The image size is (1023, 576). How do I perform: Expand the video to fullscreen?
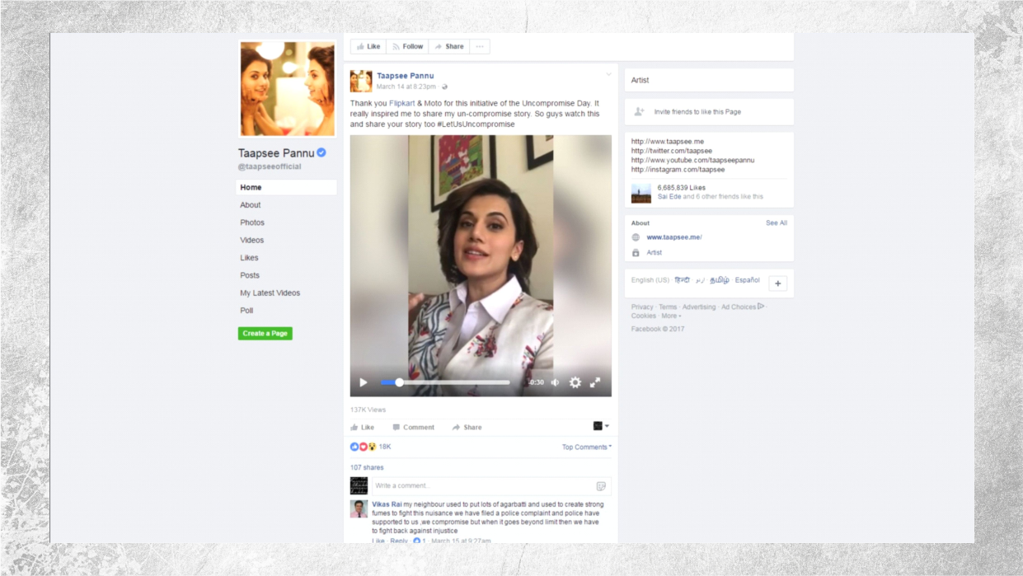click(595, 382)
